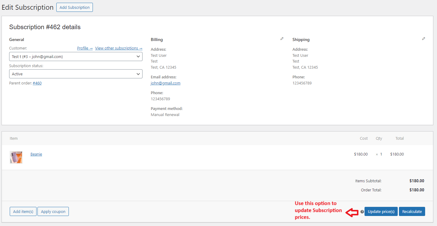Open the Customer selection dropdown

pos(76,56)
